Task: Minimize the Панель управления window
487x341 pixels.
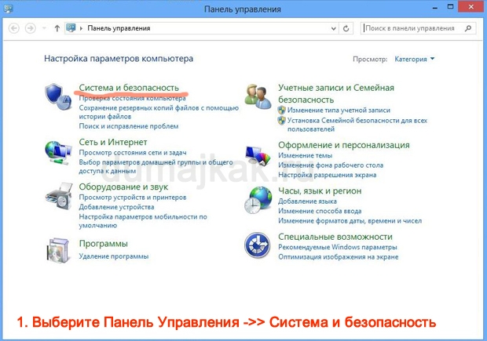Action: 435,7
